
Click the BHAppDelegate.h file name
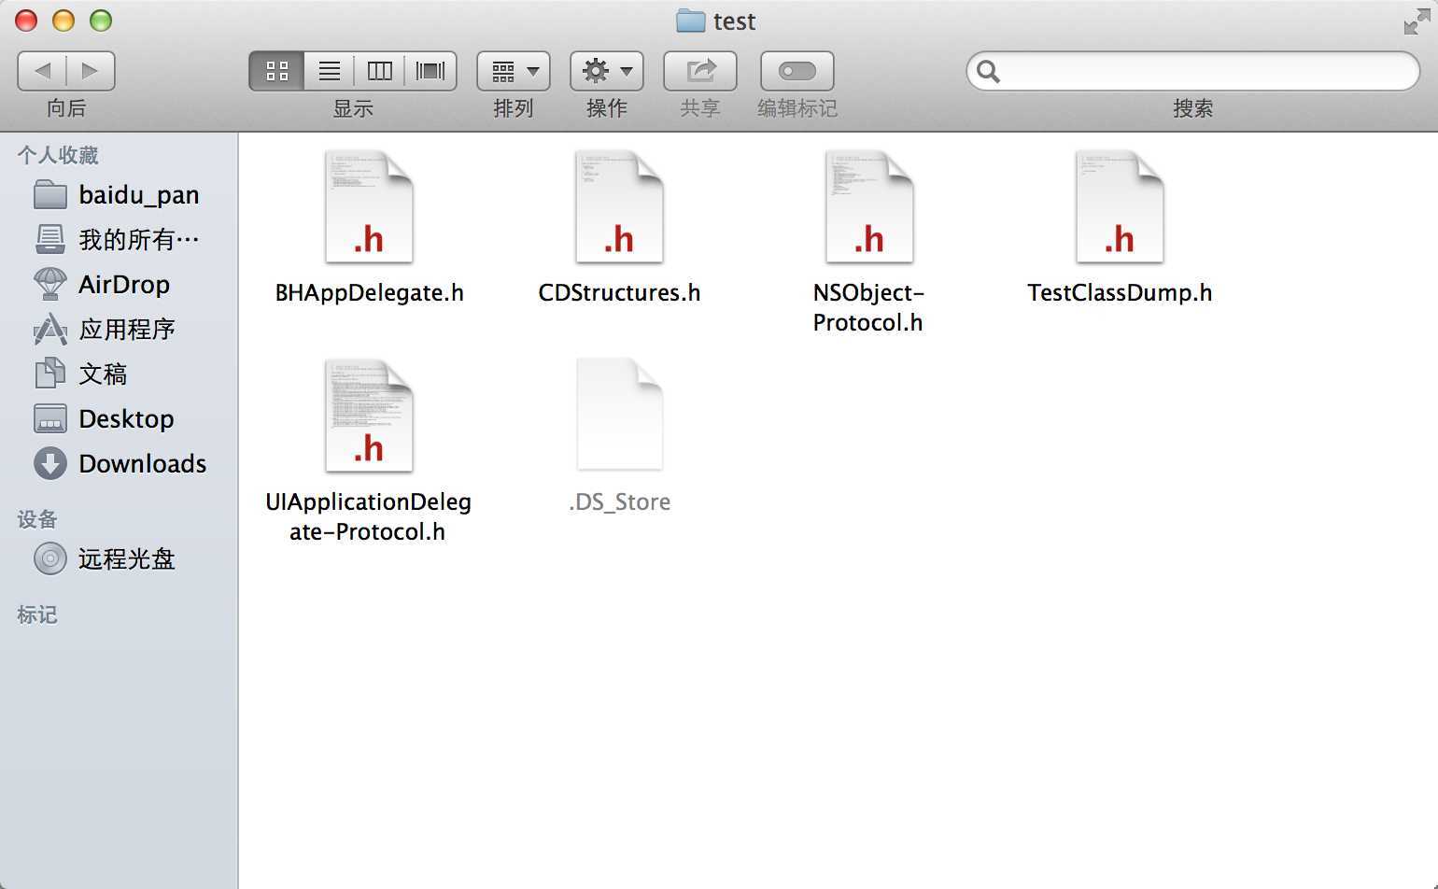[x=369, y=292]
